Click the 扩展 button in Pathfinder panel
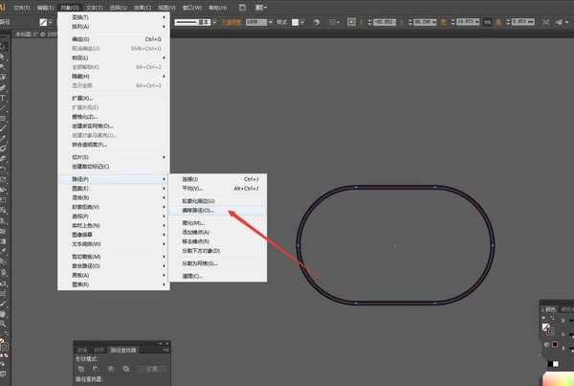The width and height of the screenshot is (574, 386). click(151, 368)
